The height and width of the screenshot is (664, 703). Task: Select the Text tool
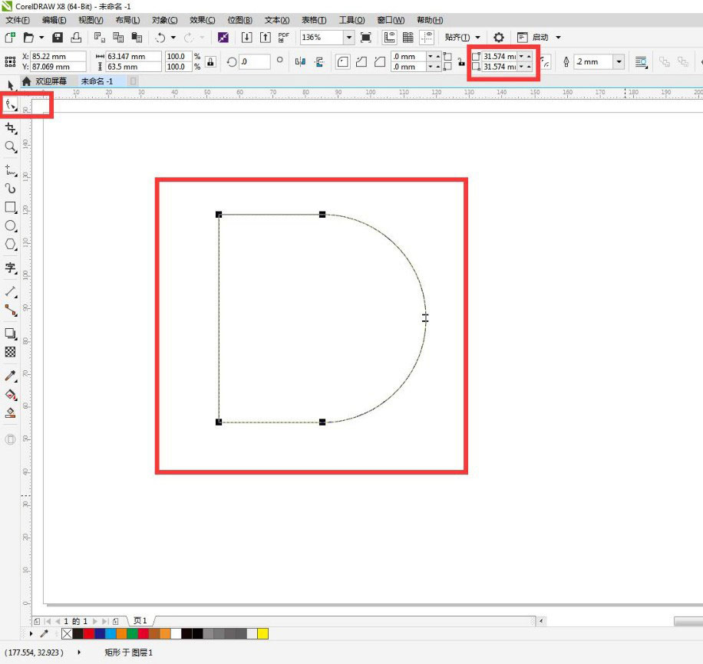tap(11, 268)
